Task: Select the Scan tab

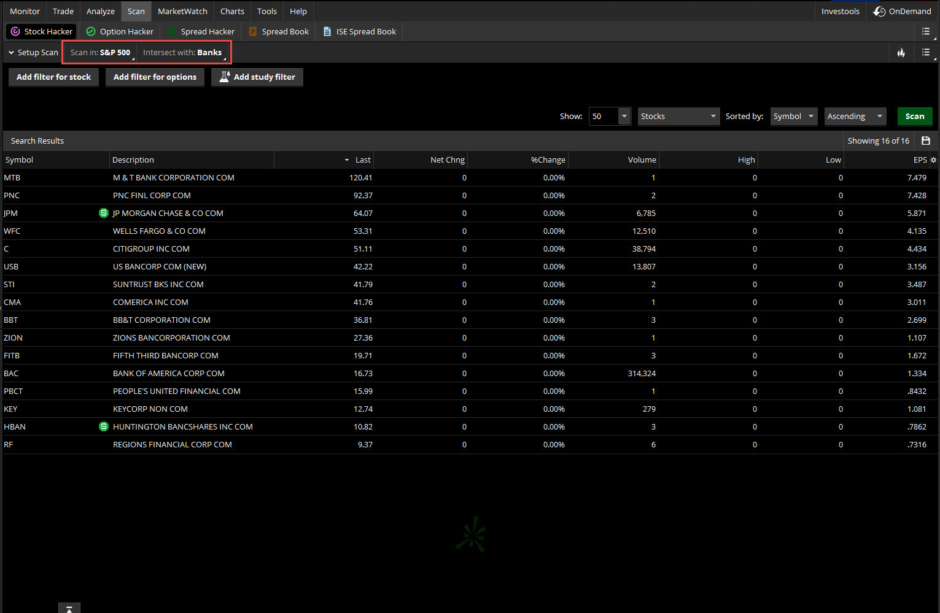Action: click(136, 11)
